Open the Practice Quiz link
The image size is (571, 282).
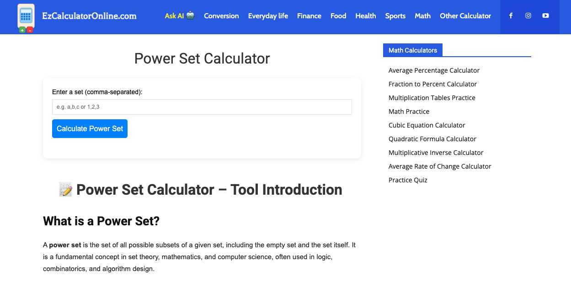coord(408,180)
